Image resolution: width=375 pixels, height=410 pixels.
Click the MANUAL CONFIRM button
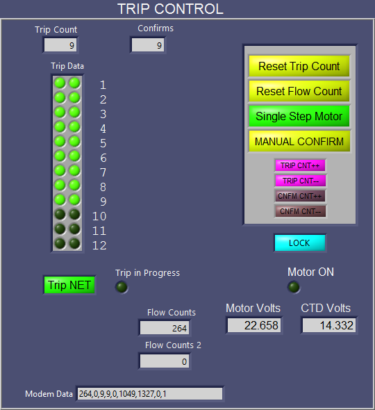[299, 141]
